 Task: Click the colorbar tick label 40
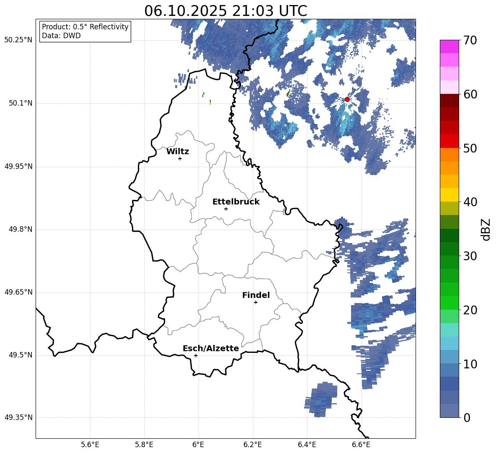pos(470,202)
